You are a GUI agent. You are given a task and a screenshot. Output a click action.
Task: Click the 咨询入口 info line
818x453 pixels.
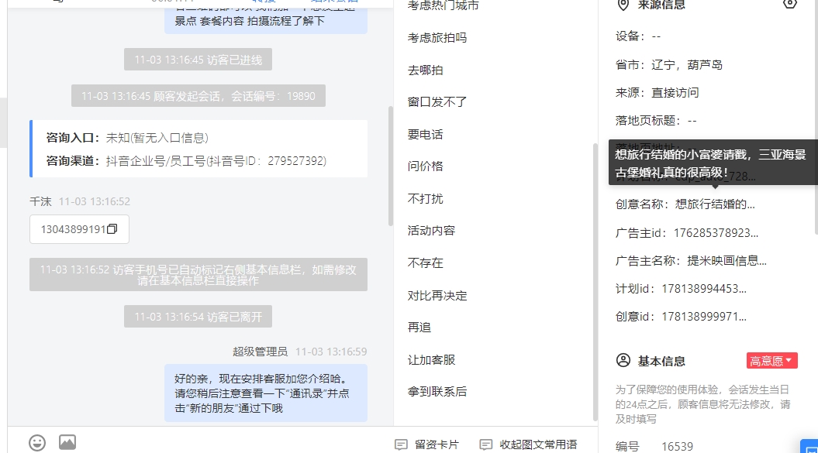127,138
